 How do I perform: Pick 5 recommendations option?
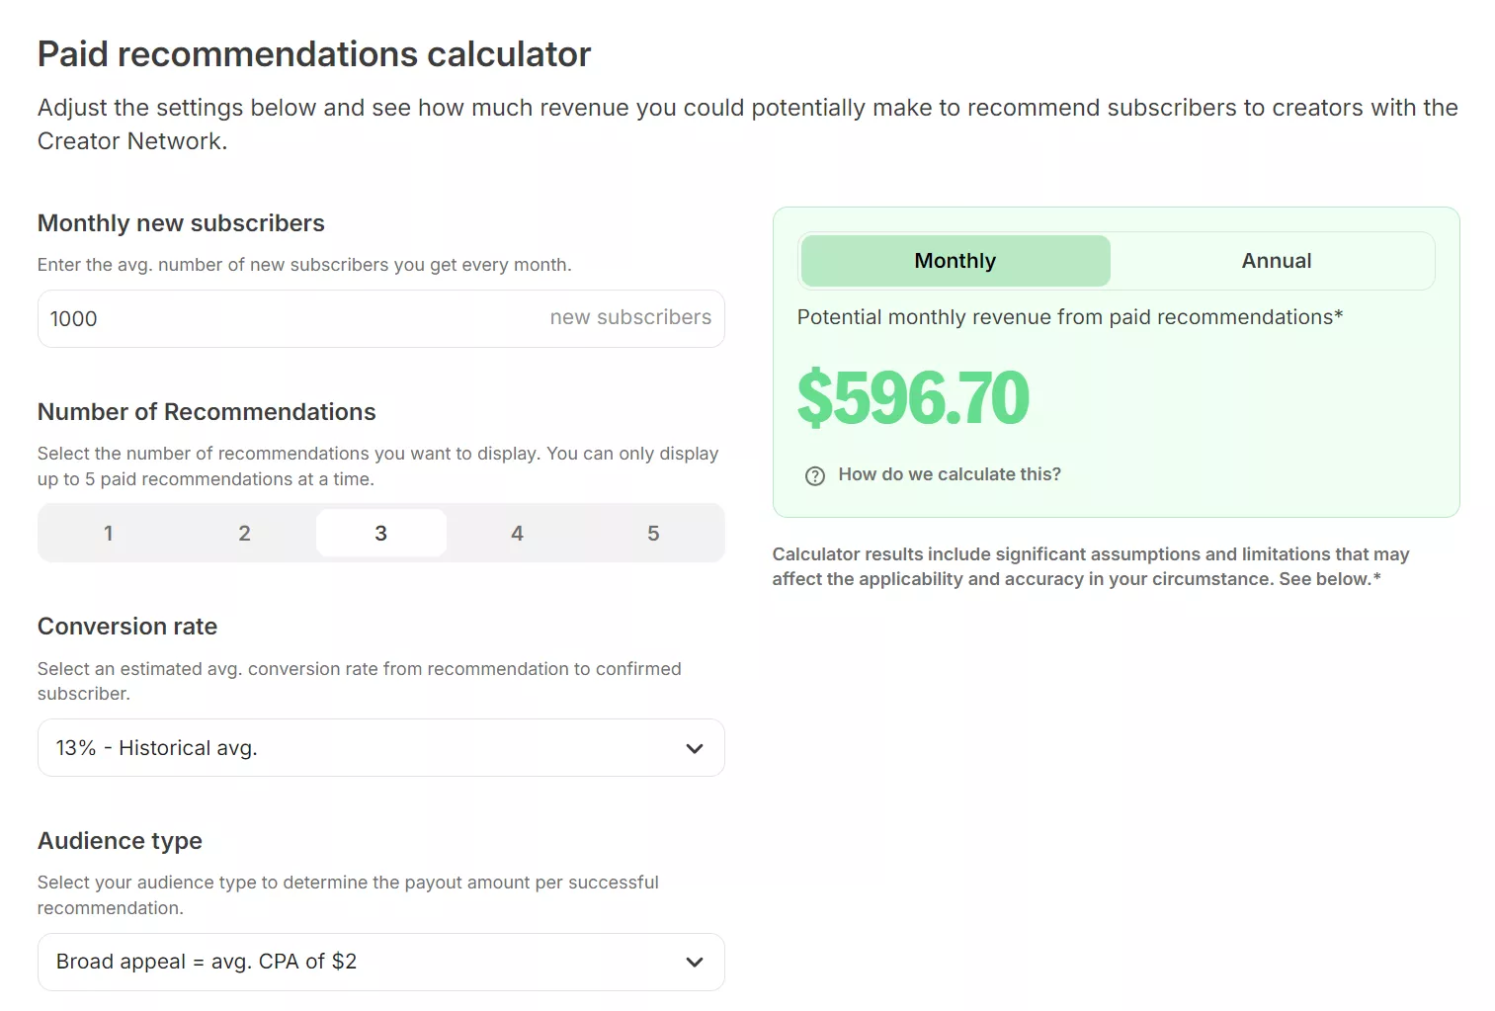pos(653,534)
